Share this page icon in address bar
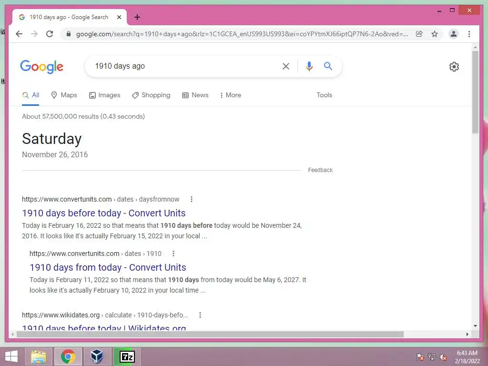Image resolution: width=488 pixels, height=366 pixels. pos(419,34)
